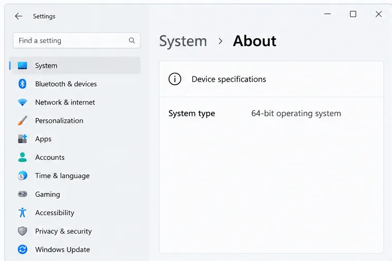Screen dimensions: 392x261
Task: Minimize the Settings window
Action: [x=328, y=14]
